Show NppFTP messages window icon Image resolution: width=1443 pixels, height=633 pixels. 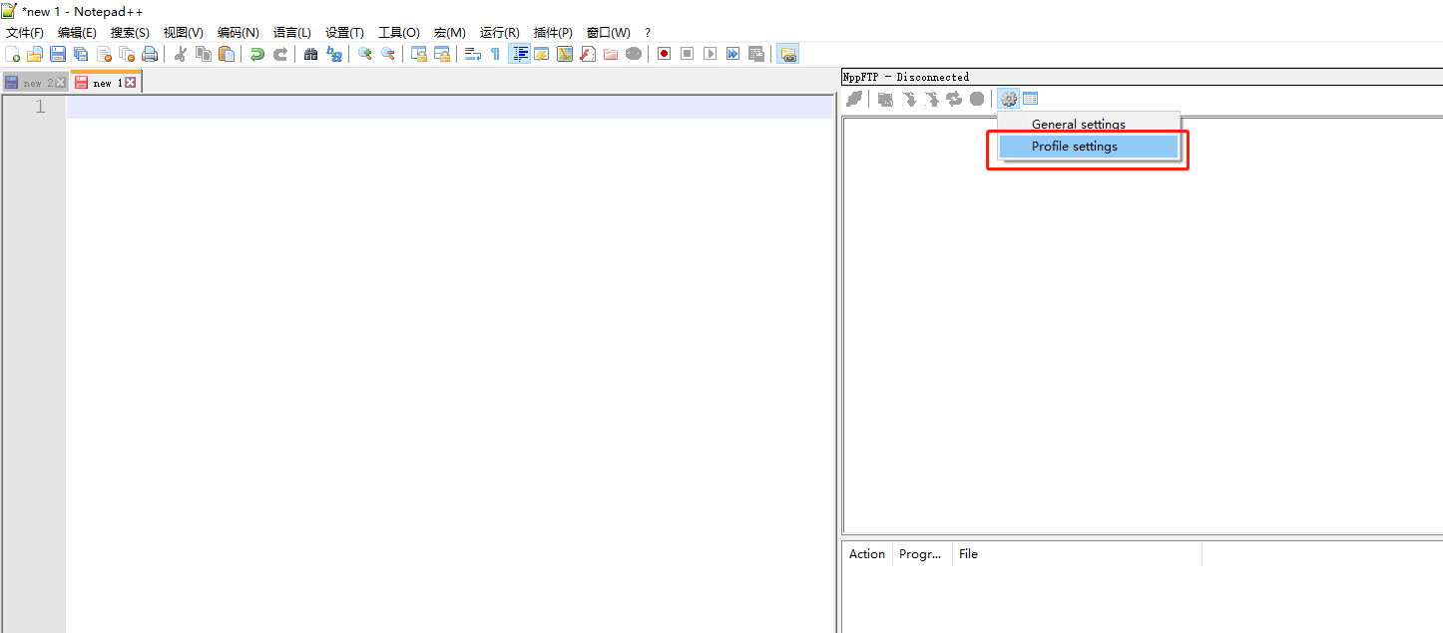[1031, 99]
